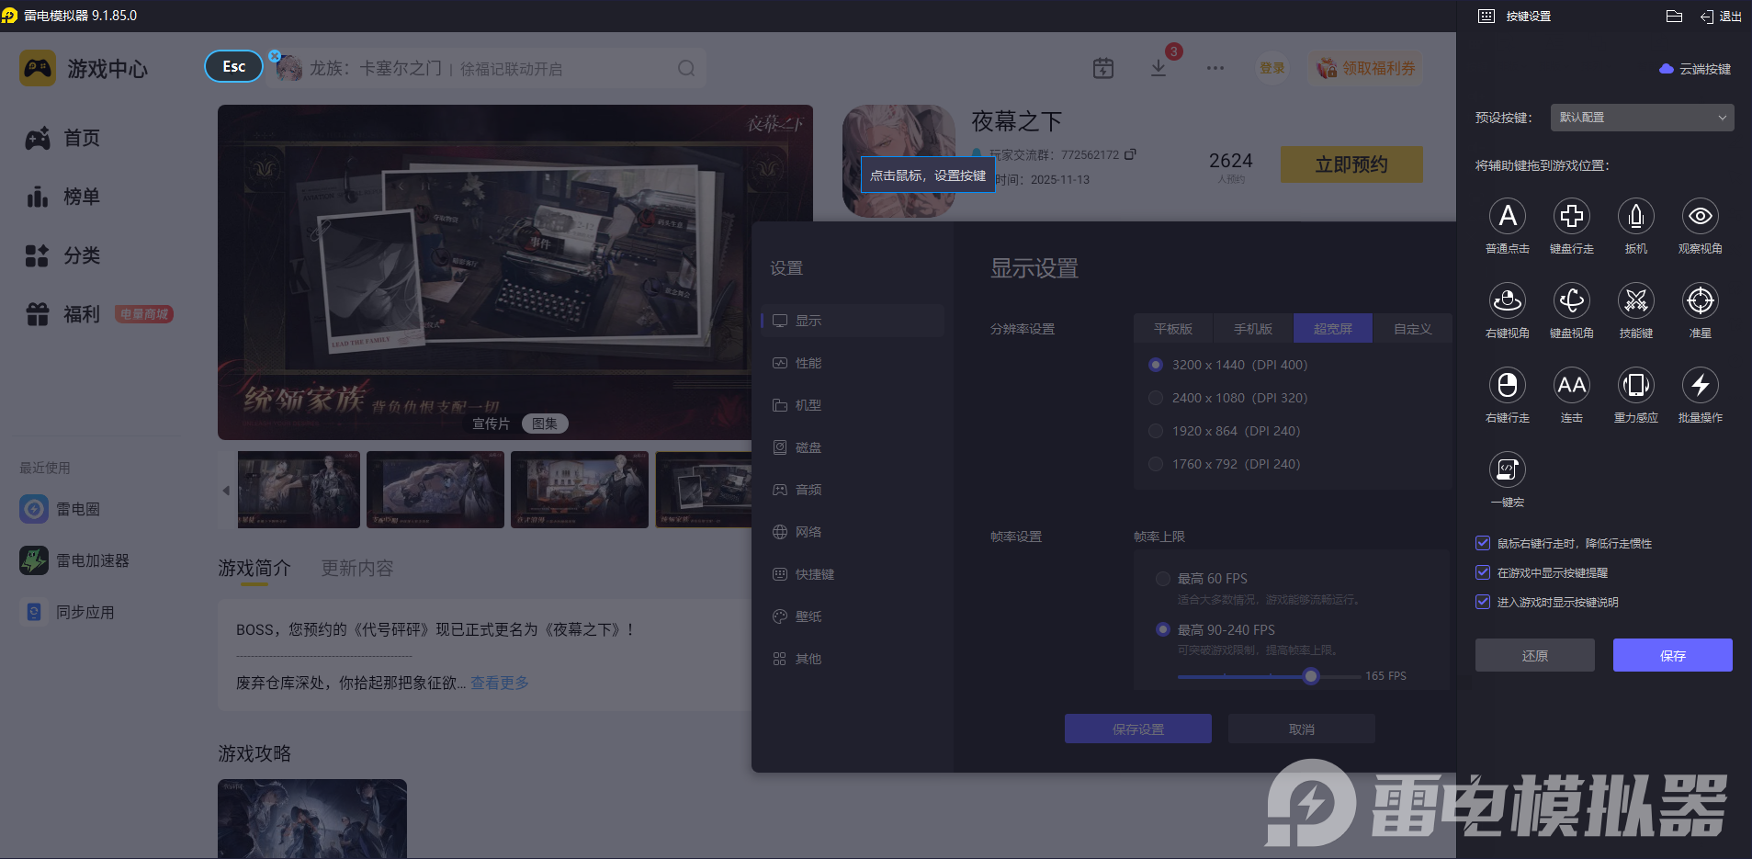The width and height of the screenshot is (1752, 859).
Task: Open the calendar icon in the top bar
Action: [x=1103, y=68]
